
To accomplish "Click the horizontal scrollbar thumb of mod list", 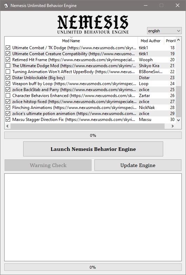I will (87, 126).
